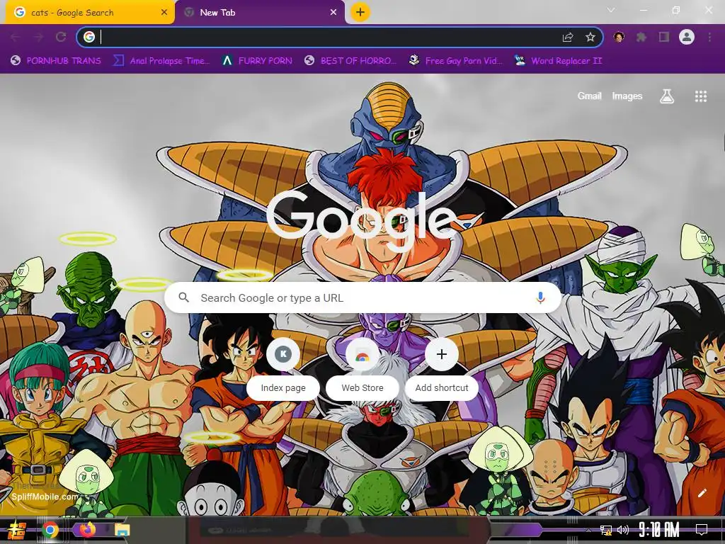Open File Explorer from the taskbar
The image size is (725, 544).
pyautogui.click(x=122, y=530)
